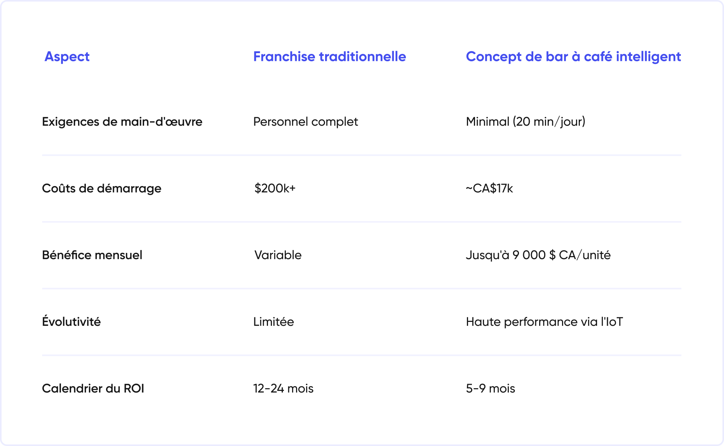Click the Haute performance via l'IoT cell
Screen dimensions: 724x446
(x=544, y=322)
